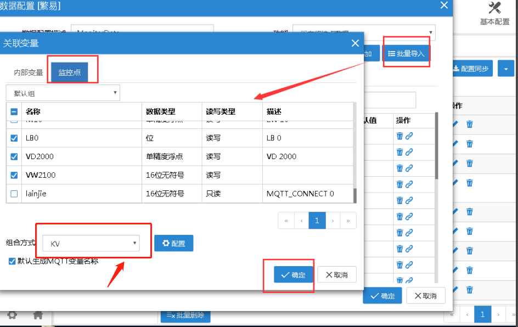Uncheck the LB0 row checkbox
This screenshot has width=518, height=327.
[x=14, y=138]
